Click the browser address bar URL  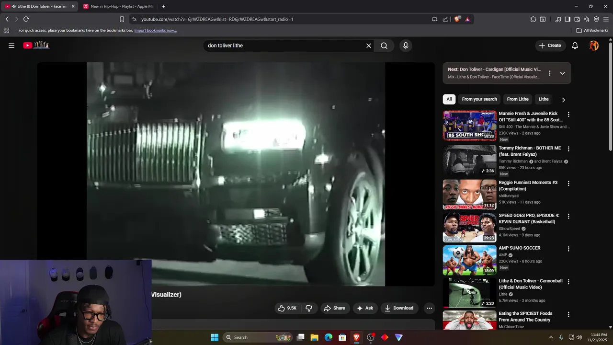(x=217, y=19)
